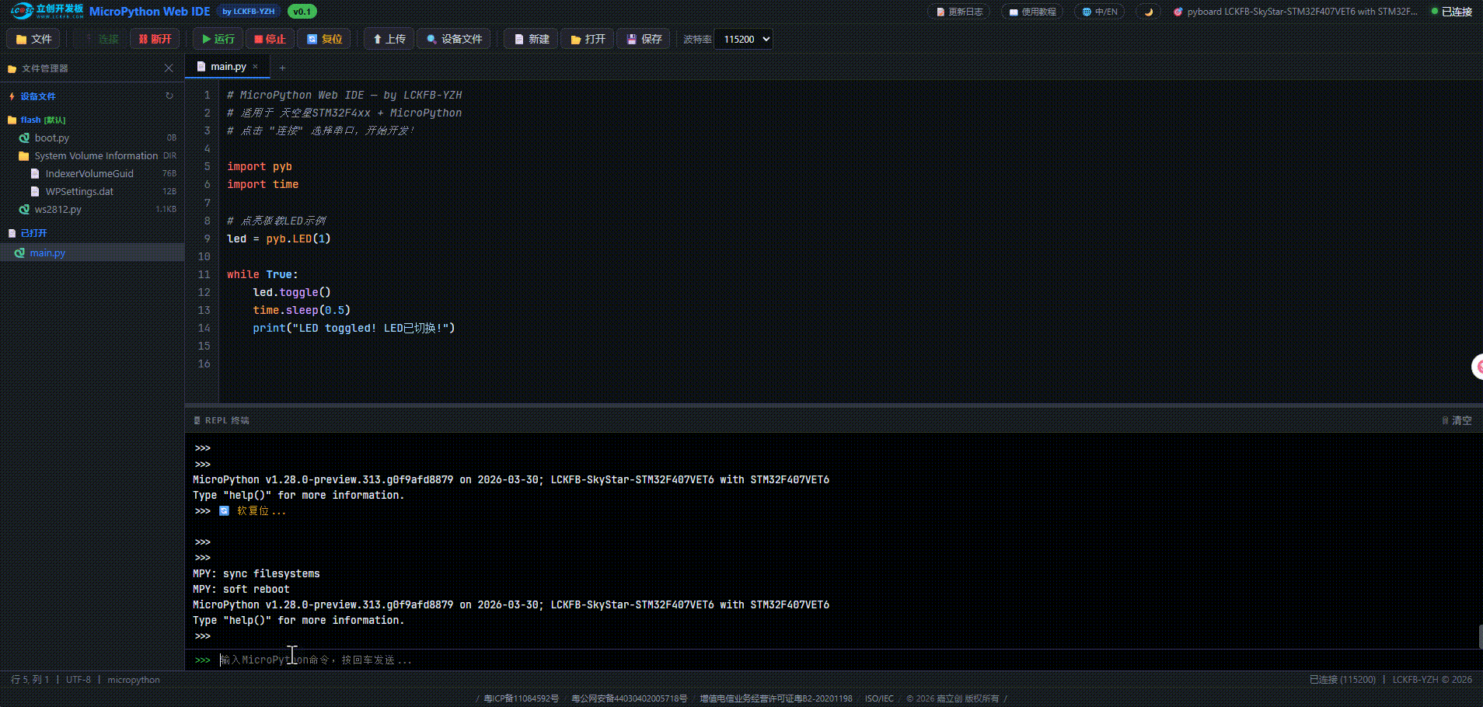Create a new file
1483x707 pixels.
point(532,39)
